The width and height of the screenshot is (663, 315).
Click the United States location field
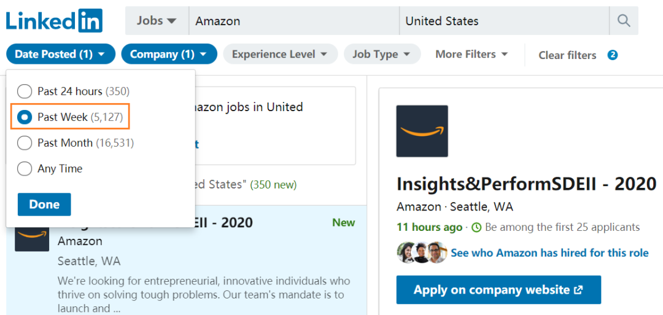tap(503, 21)
